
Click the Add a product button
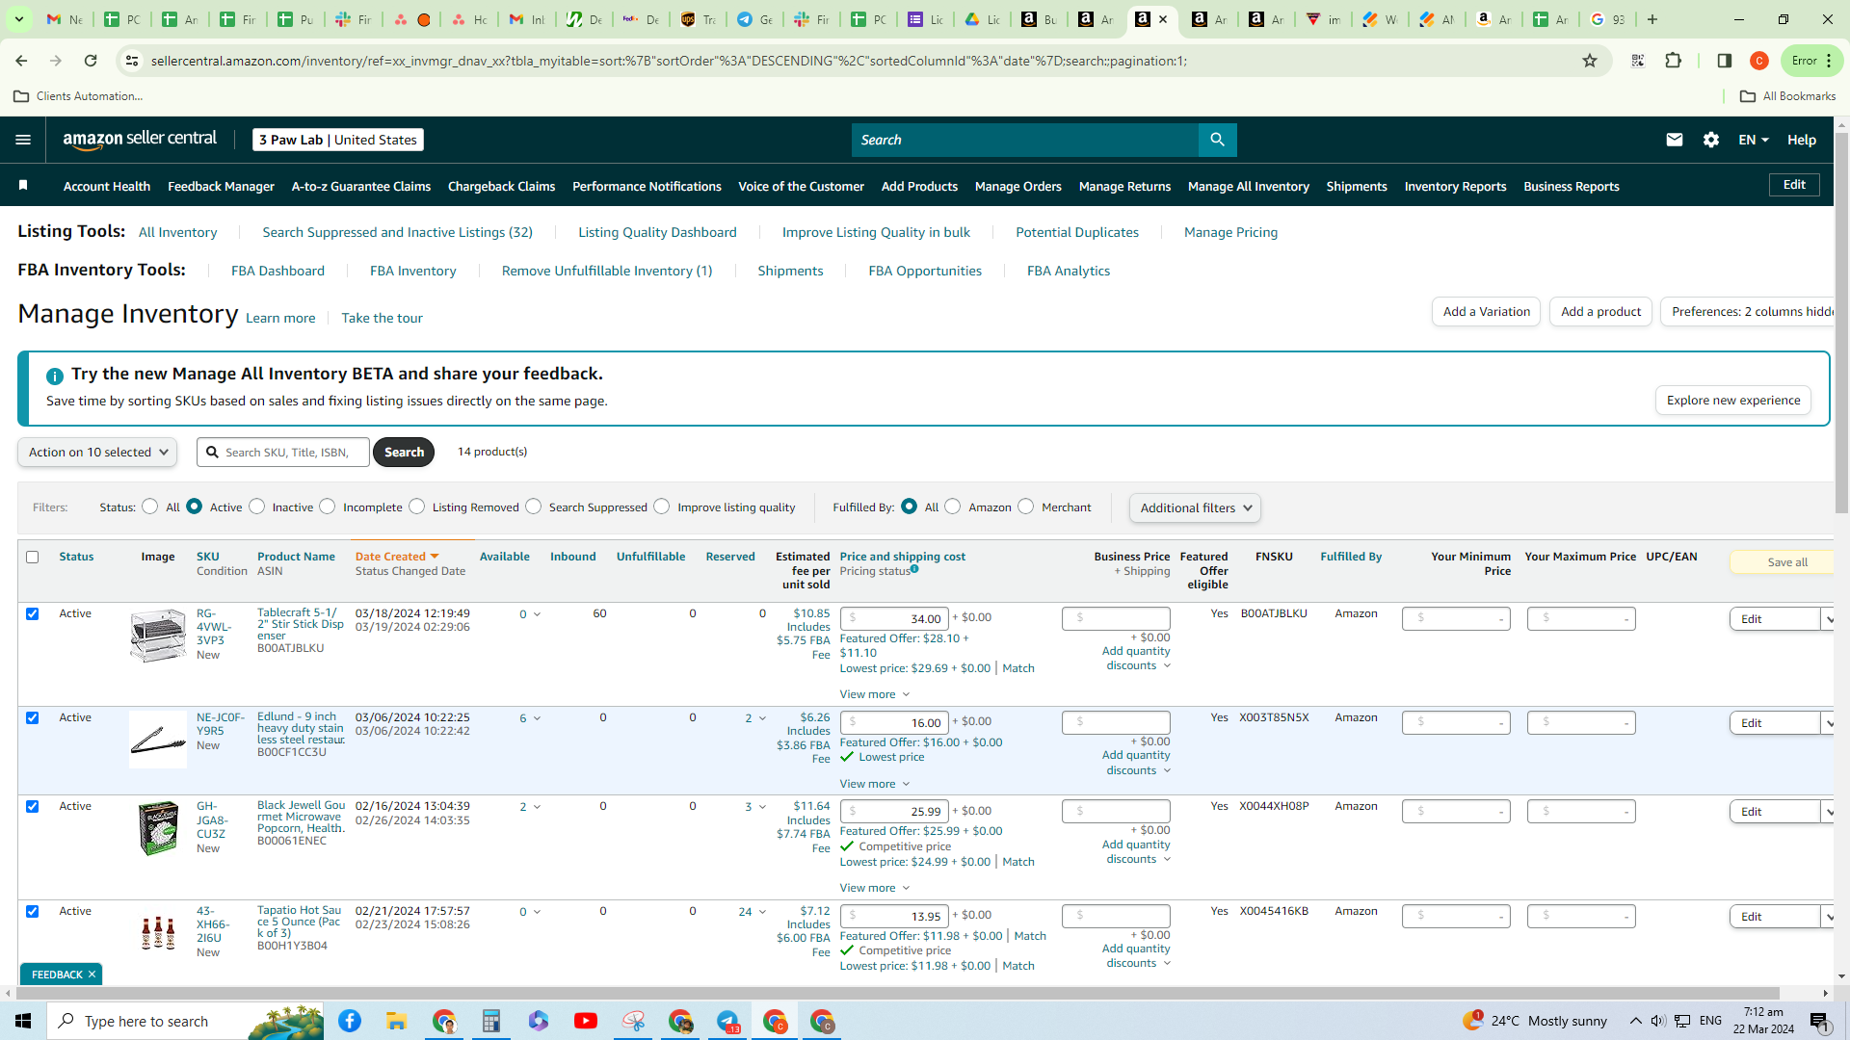point(1600,311)
